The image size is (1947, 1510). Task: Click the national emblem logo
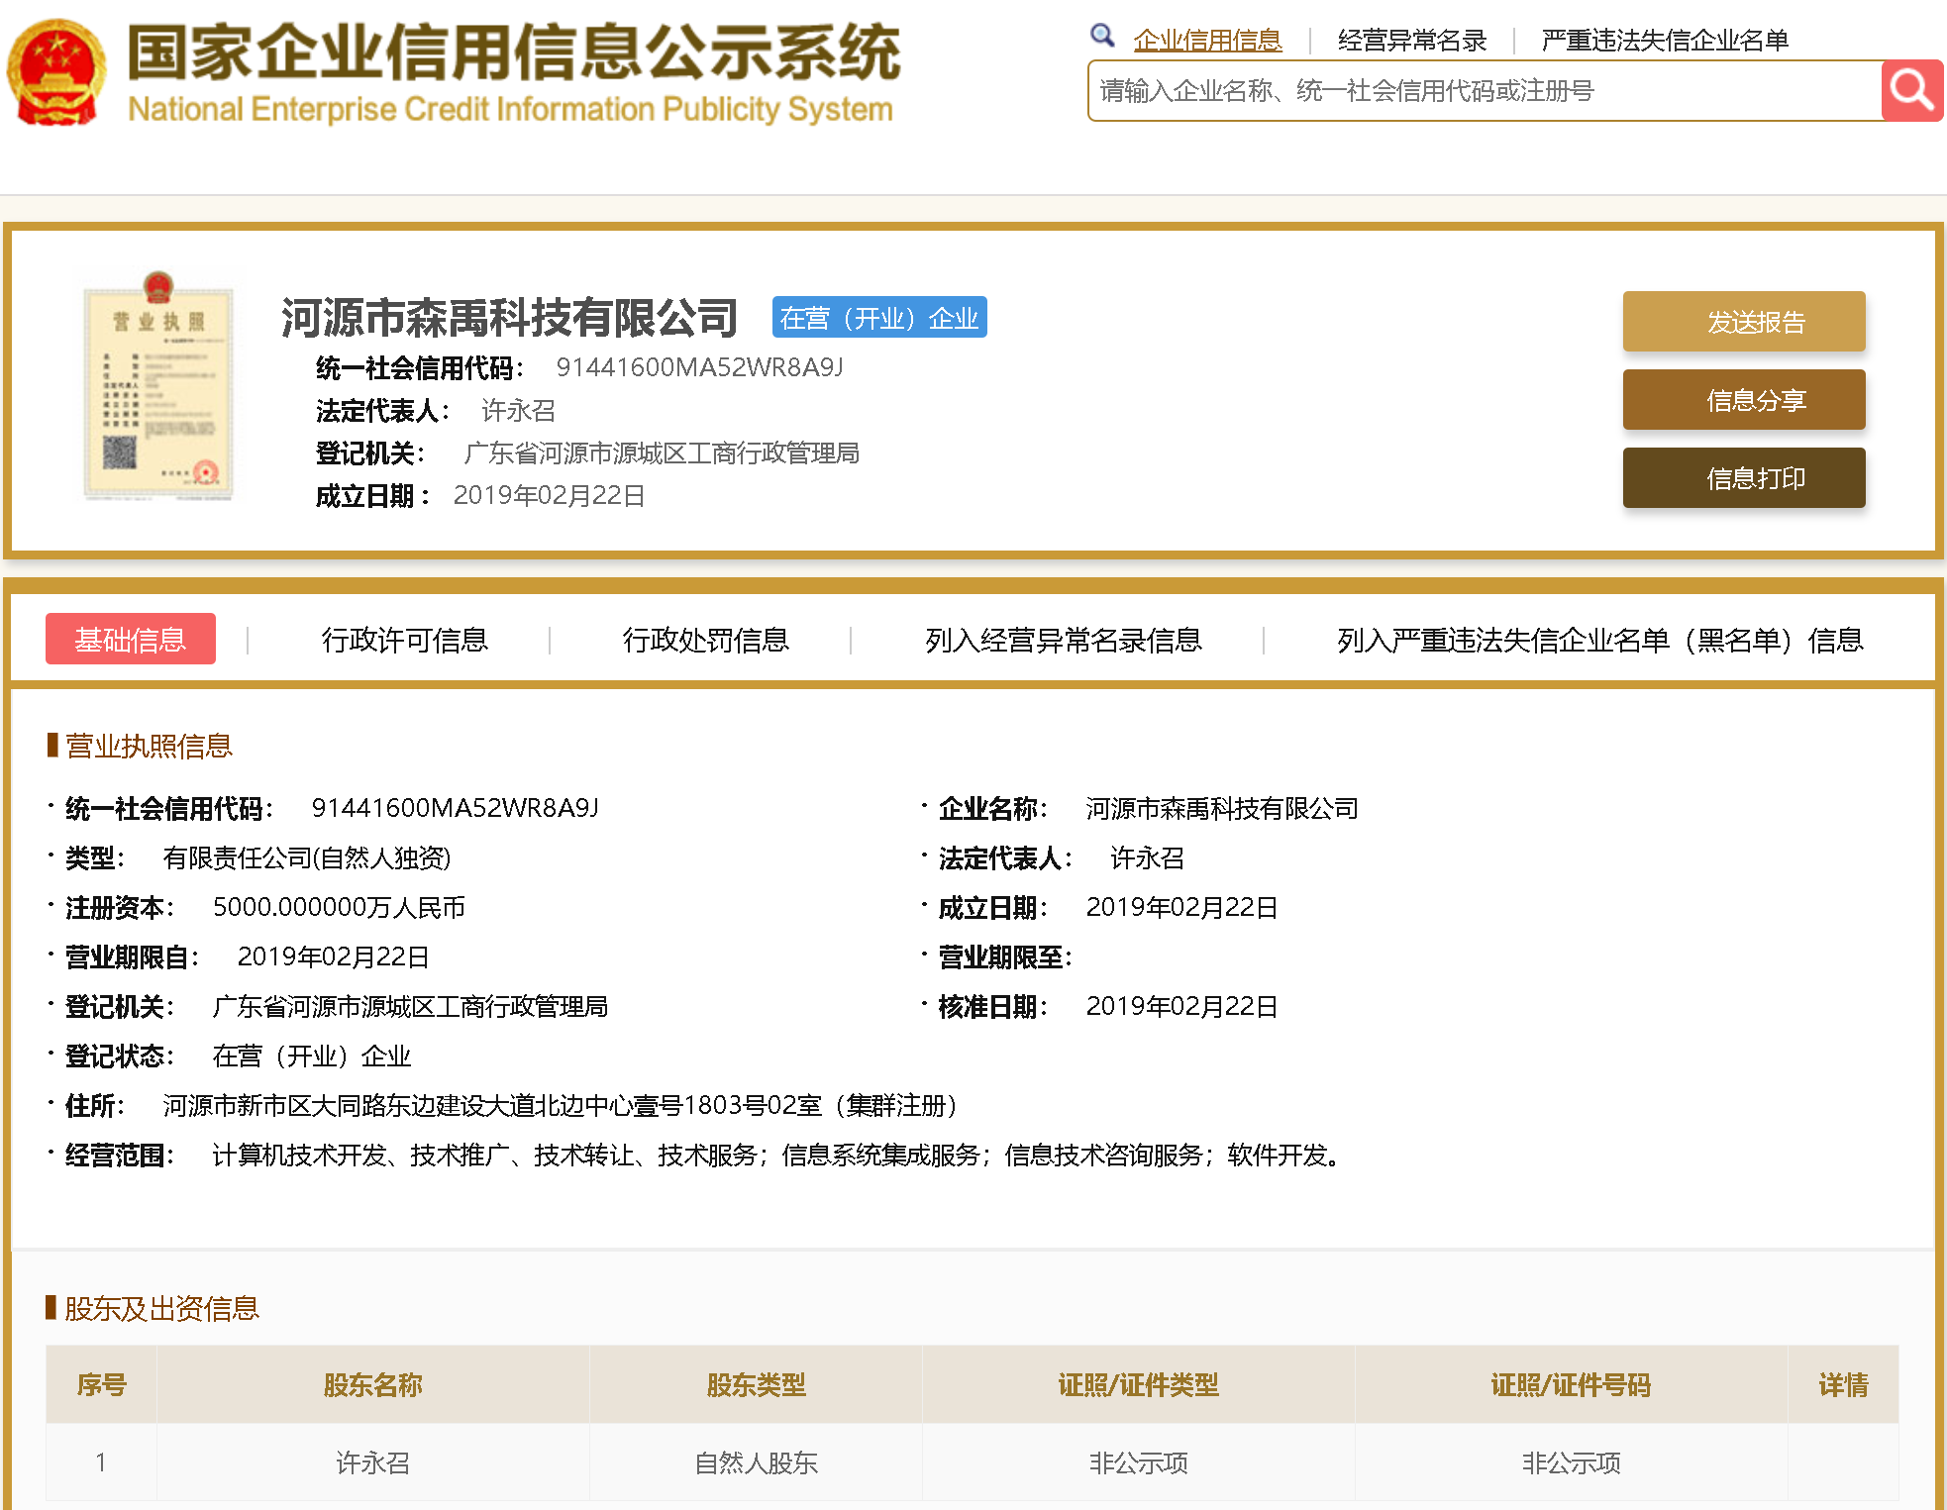56,74
